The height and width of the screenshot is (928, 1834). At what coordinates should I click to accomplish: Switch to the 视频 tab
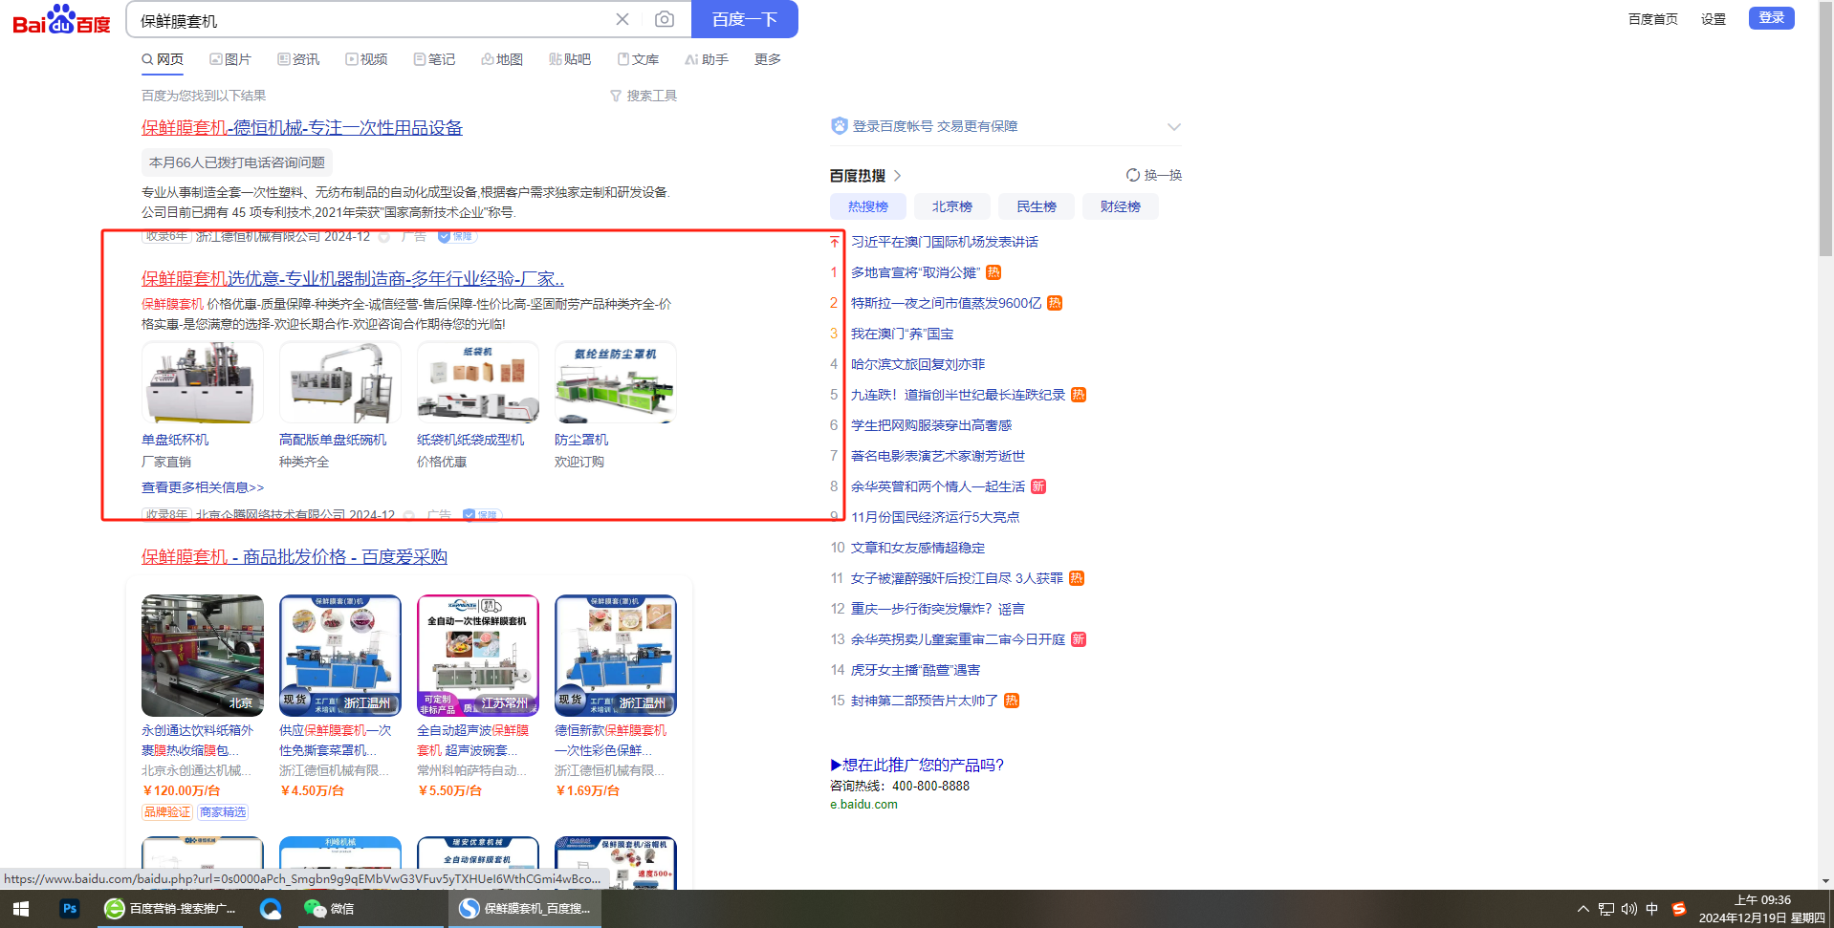coord(366,59)
